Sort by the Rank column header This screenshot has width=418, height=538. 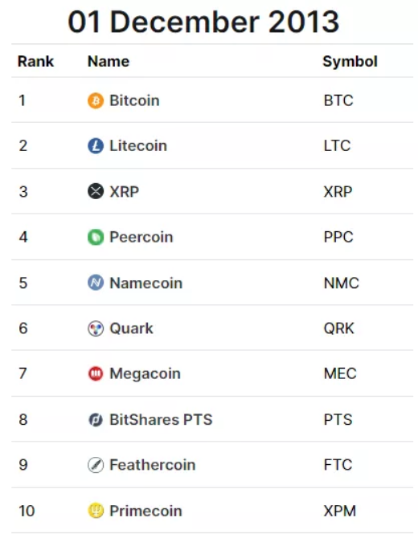[35, 61]
